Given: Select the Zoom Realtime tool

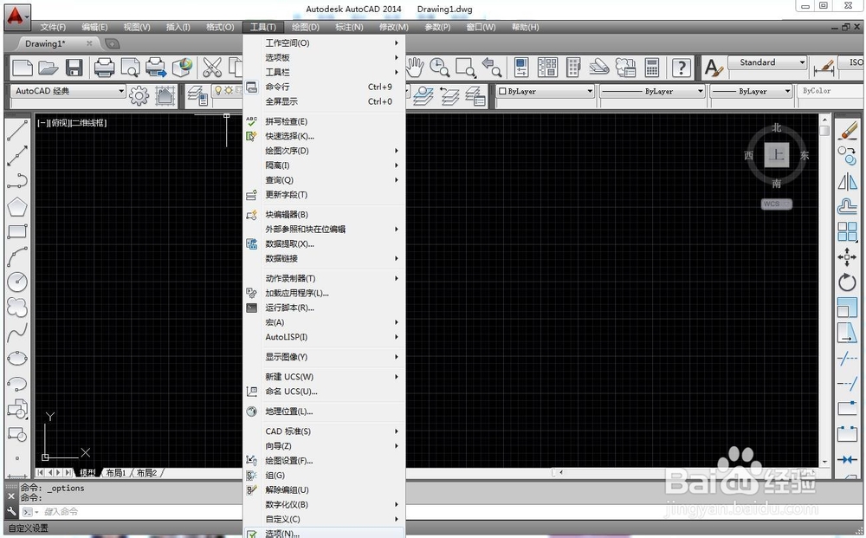Looking at the screenshot, I should [x=440, y=68].
